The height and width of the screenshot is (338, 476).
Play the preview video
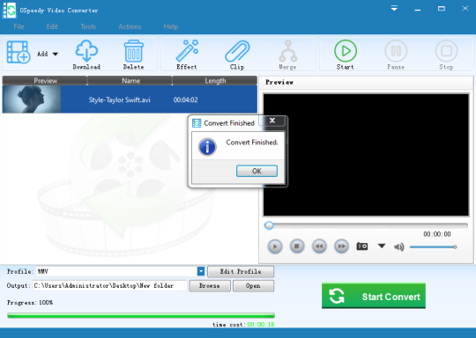click(x=275, y=246)
